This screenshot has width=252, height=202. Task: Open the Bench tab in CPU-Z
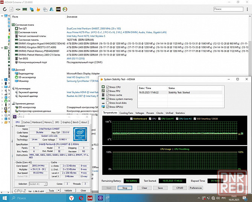coord(76,122)
